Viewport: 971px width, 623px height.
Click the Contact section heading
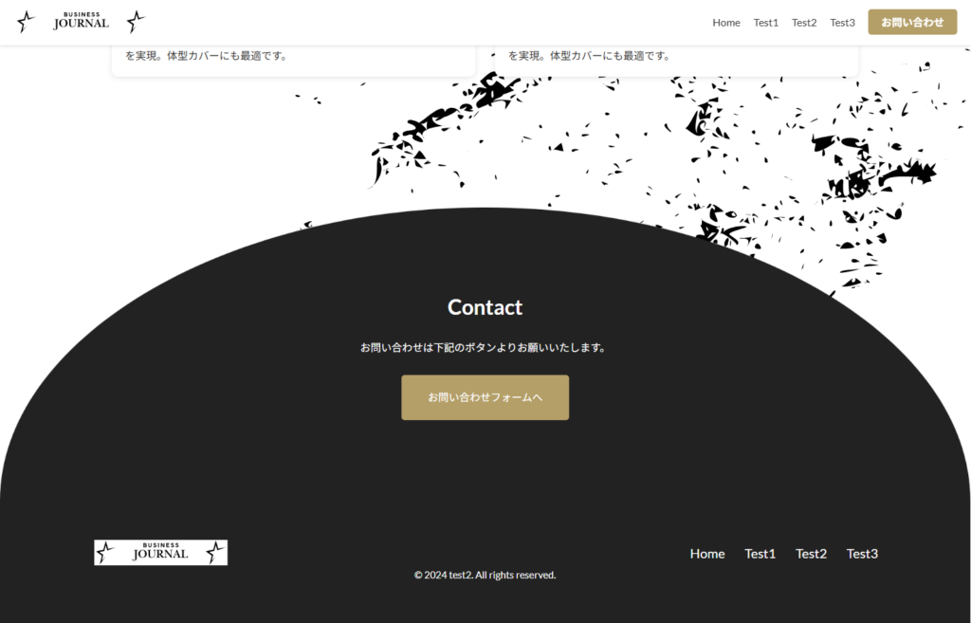click(x=485, y=307)
